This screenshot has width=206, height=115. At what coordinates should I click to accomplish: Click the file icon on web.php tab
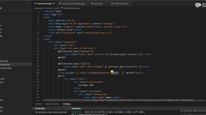pos(92,4)
